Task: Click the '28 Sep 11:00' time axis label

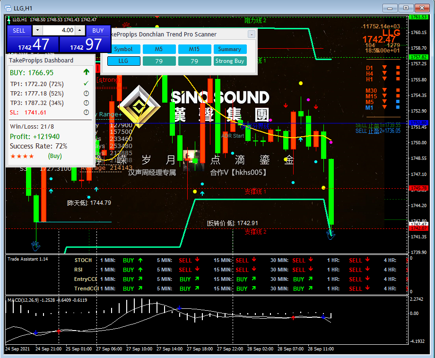Action: point(321,349)
